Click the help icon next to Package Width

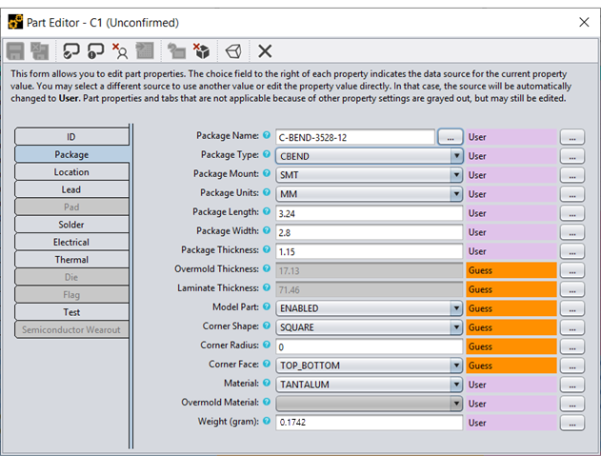[267, 230]
